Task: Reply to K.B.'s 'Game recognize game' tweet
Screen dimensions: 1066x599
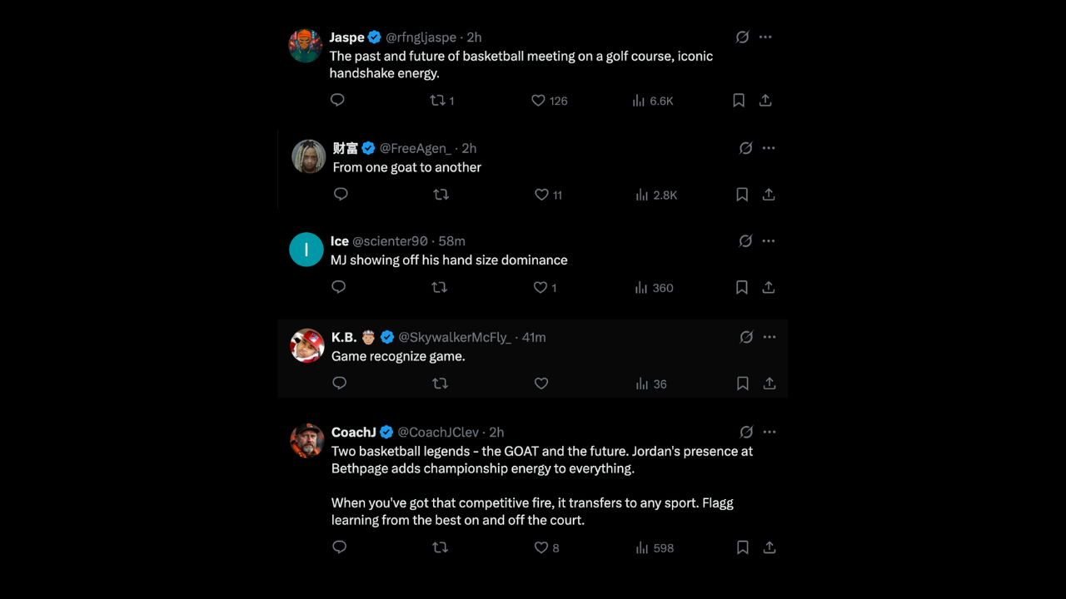Action: pyautogui.click(x=339, y=384)
